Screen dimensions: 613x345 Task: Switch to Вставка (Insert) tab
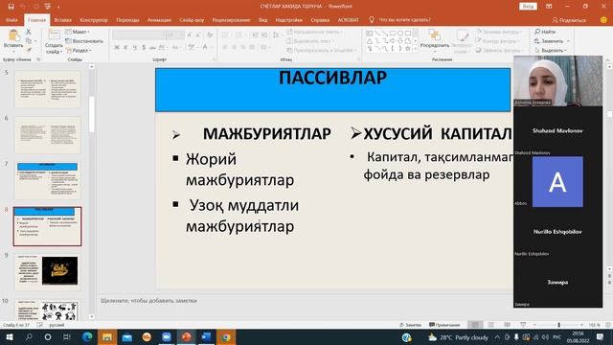[62, 19]
